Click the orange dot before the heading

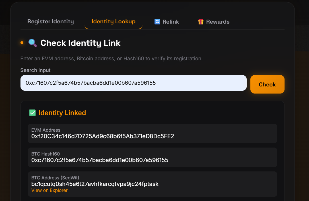click(x=22, y=43)
